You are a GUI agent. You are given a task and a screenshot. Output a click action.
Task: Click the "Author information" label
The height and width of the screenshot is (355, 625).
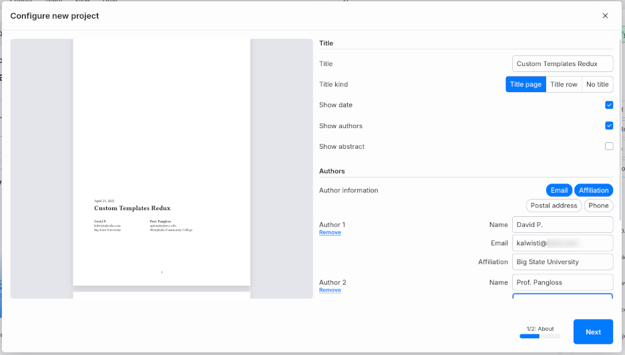point(349,190)
